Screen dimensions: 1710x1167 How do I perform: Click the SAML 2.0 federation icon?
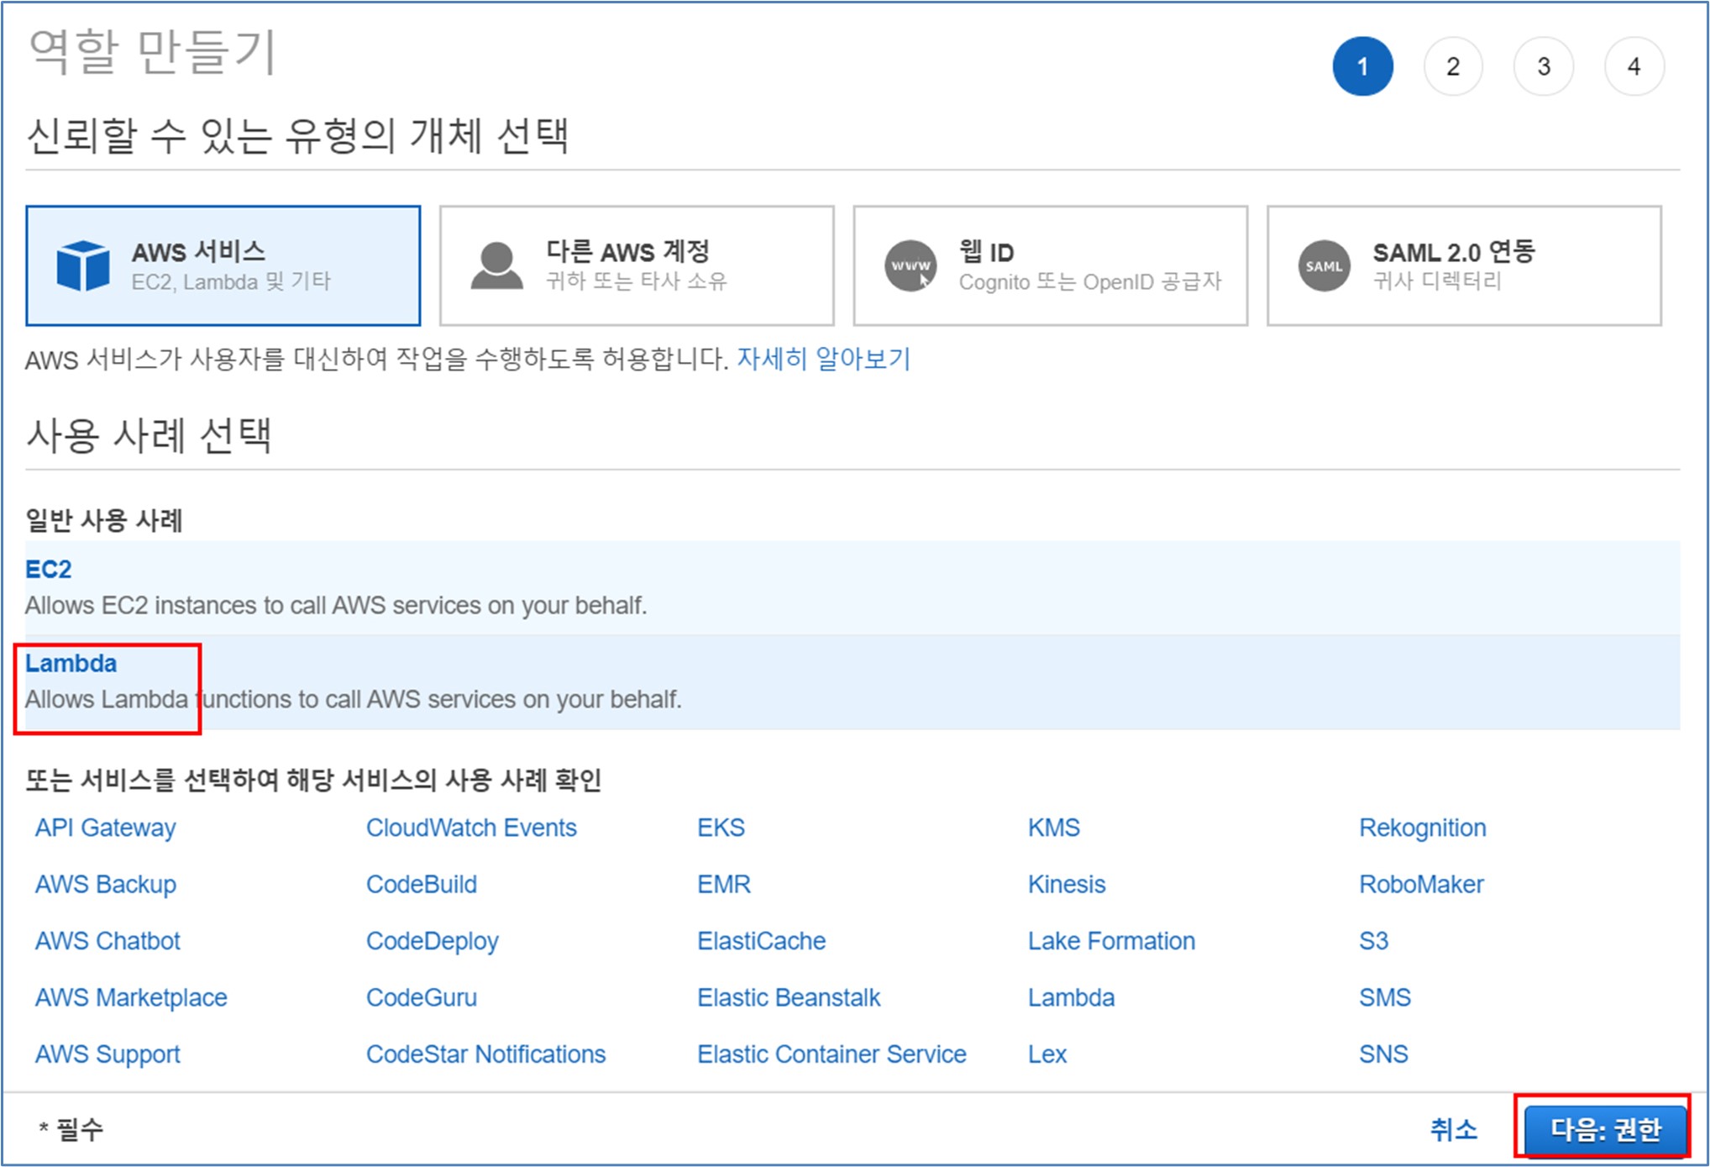click(x=1324, y=265)
